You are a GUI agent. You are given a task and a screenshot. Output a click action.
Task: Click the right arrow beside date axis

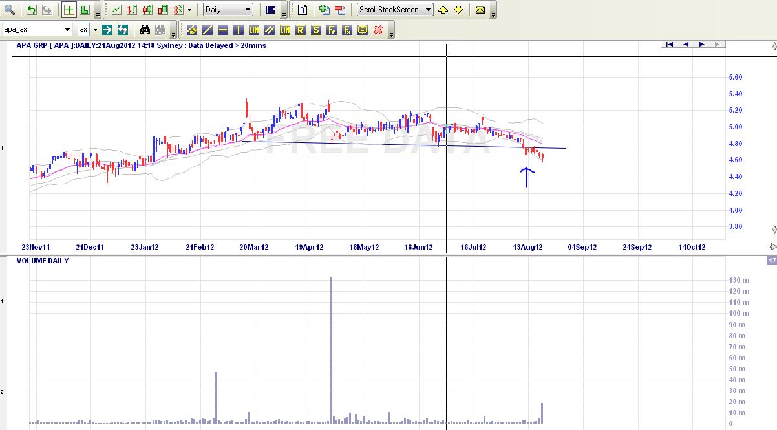[773, 247]
